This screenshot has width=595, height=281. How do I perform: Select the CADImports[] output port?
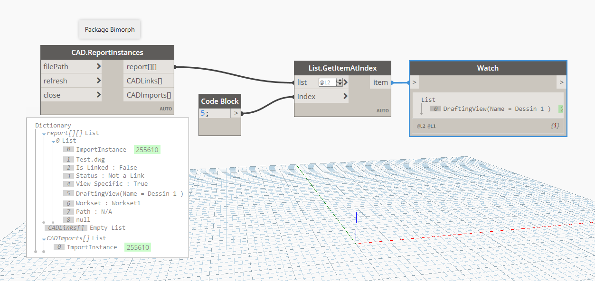pos(148,95)
